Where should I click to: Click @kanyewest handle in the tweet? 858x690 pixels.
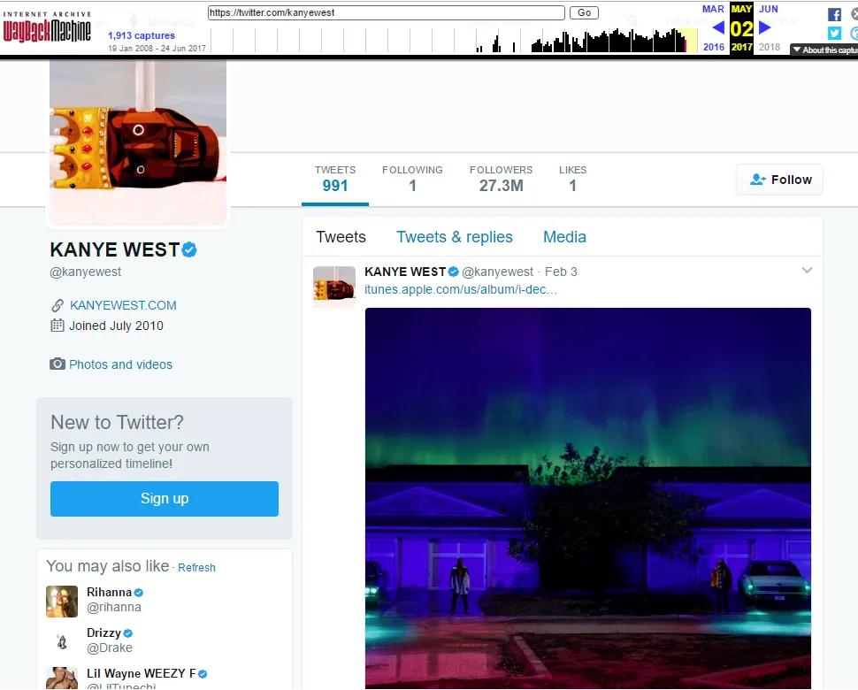(497, 272)
